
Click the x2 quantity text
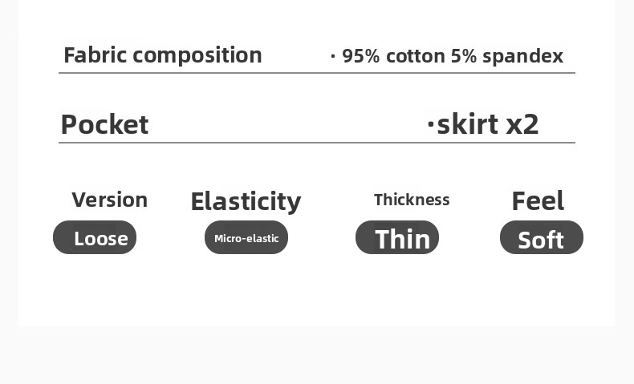pos(522,125)
